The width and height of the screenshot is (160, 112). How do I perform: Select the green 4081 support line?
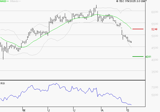138,57
